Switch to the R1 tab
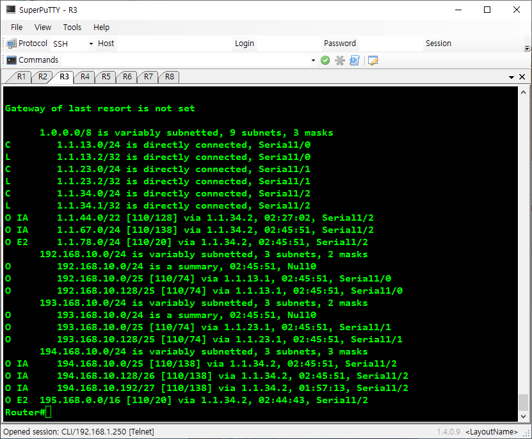The image size is (532, 439). pos(21,77)
